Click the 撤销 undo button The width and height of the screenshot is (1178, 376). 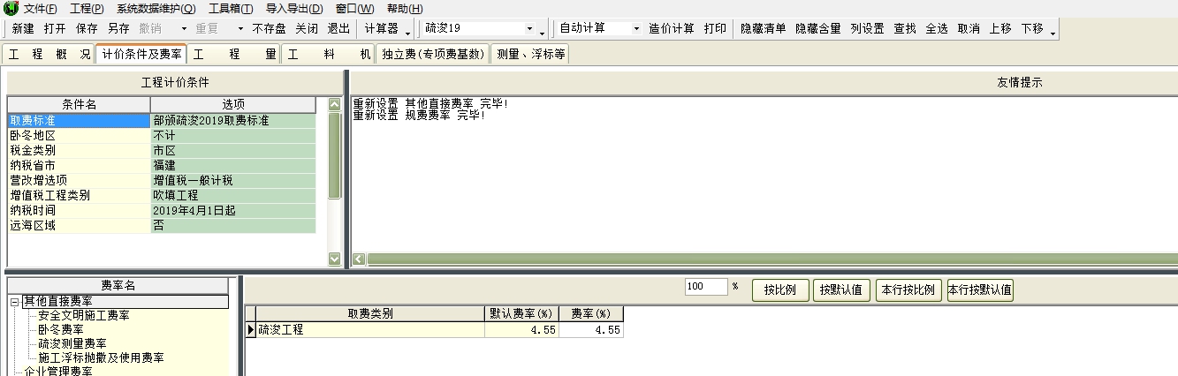(150, 28)
